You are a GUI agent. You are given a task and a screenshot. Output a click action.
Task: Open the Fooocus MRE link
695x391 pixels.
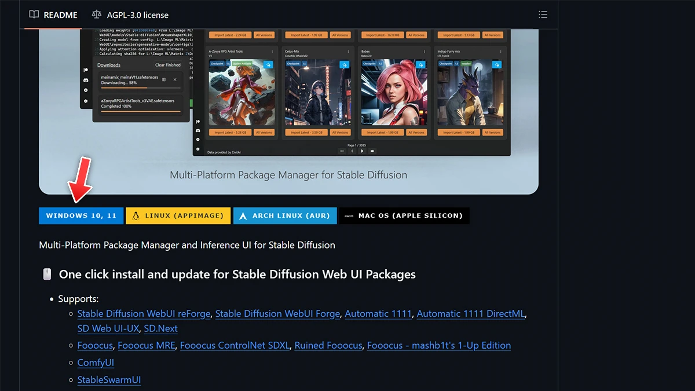(147, 345)
